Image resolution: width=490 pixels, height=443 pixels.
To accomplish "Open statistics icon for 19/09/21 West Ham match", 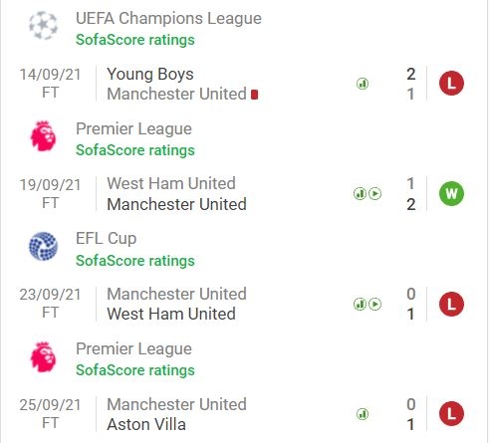I will (360, 193).
